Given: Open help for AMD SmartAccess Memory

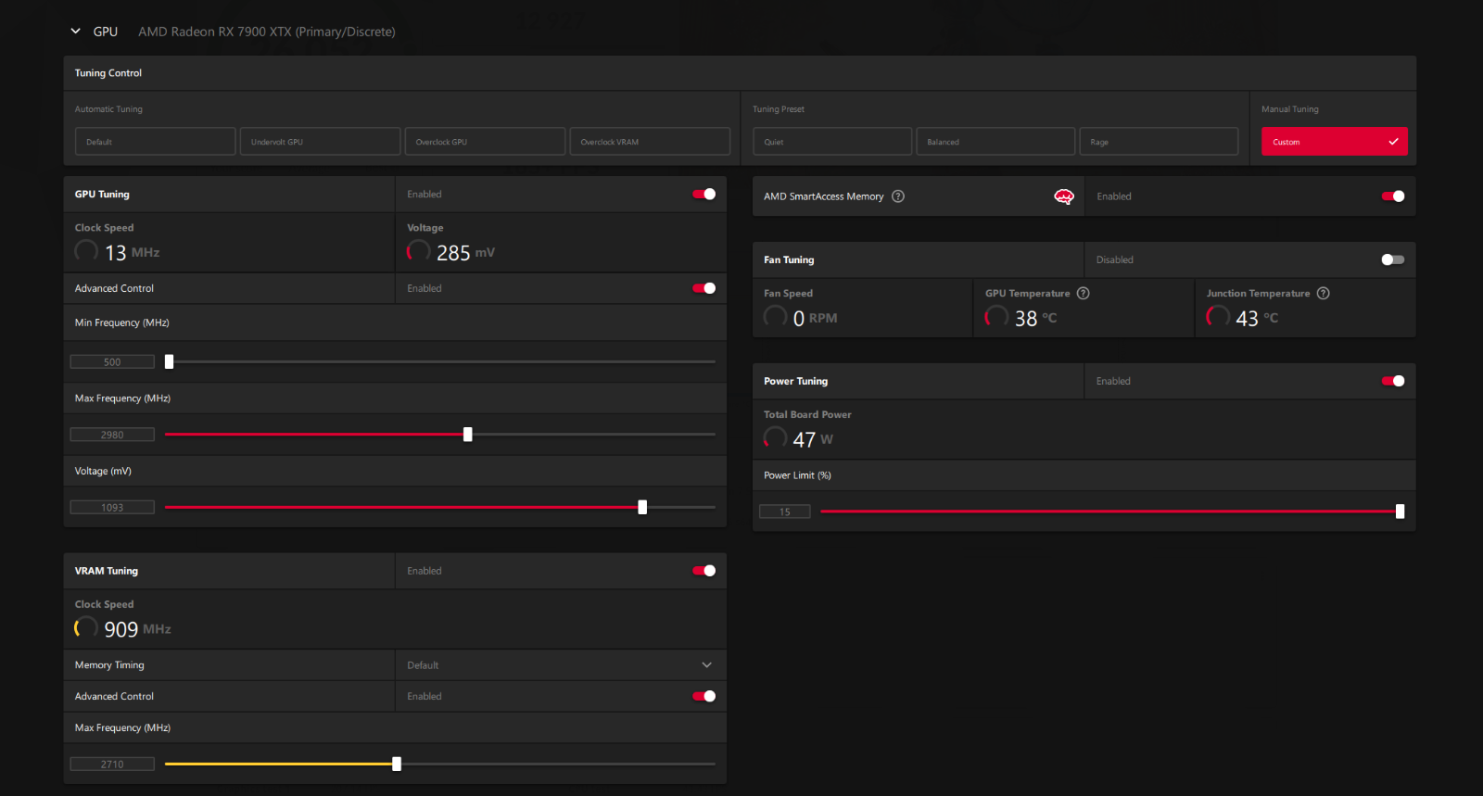Looking at the screenshot, I should tap(898, 196).
